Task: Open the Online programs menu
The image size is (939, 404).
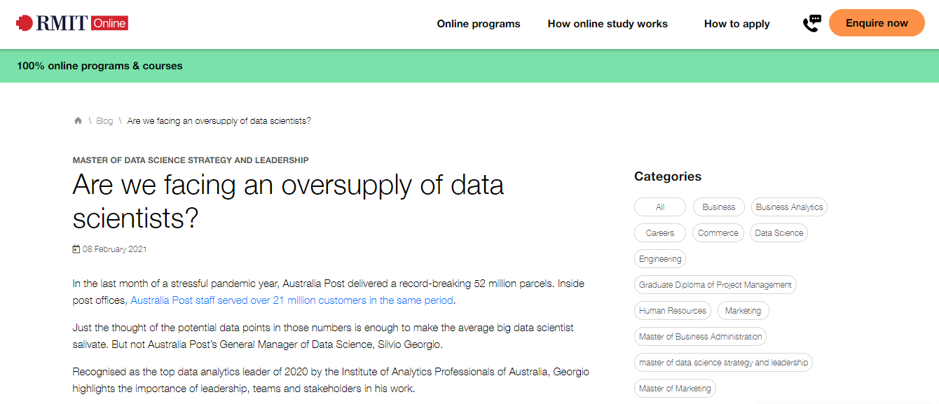Action: 479,24
